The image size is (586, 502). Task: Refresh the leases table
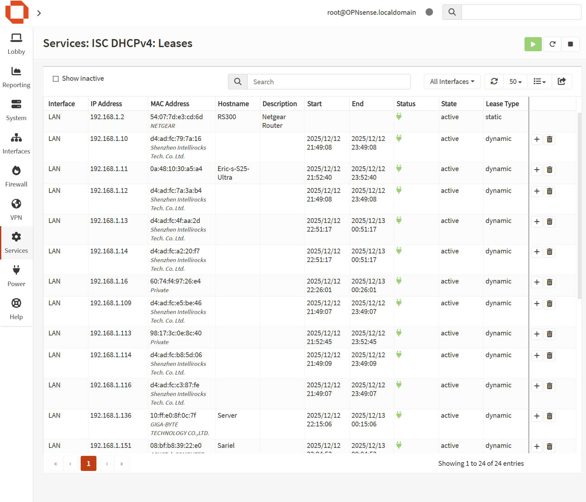(494, 82)
